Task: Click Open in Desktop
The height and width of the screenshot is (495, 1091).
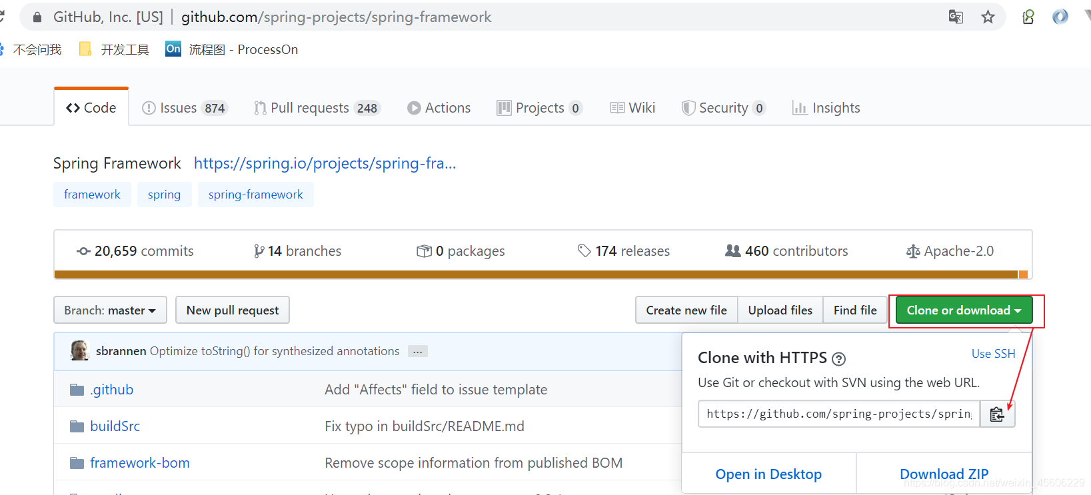Action: [x=768, y=474]
